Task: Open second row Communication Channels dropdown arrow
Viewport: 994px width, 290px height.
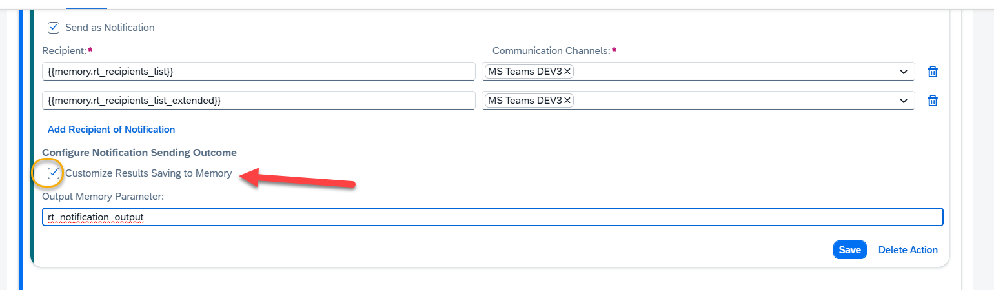Action: [x=904, y=101]
